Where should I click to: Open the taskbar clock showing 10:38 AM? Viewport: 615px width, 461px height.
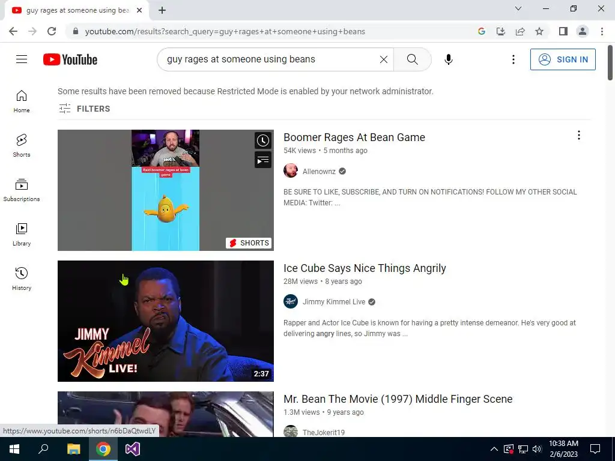pos(563,449)
